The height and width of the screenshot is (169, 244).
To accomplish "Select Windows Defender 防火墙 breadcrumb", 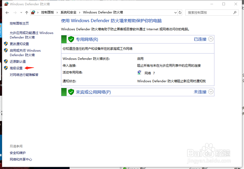I will 103,12.
